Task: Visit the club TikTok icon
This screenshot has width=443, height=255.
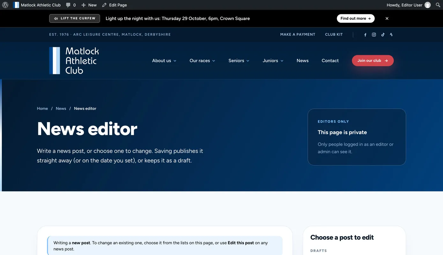Action: coord(383,35)
